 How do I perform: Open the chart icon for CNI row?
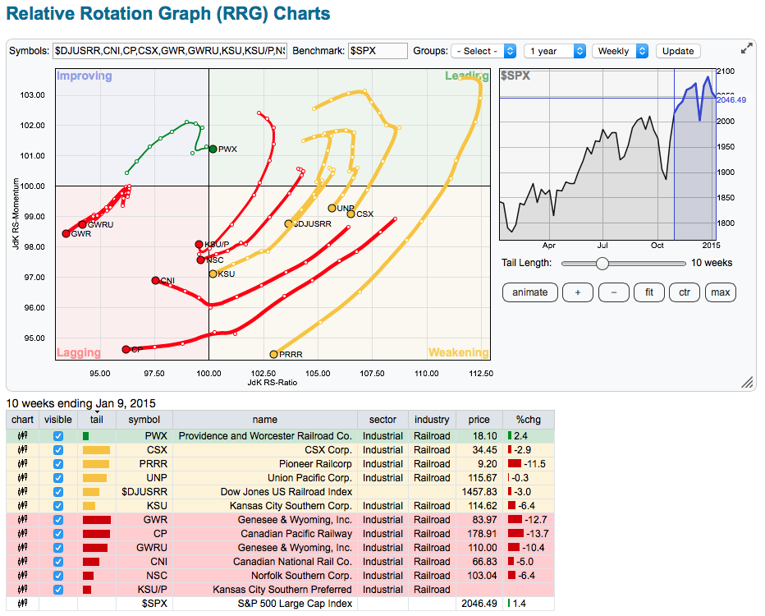coord(22,561)
